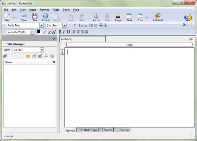
Task: Open the (no class) dropdown
Action: point(64,25)
